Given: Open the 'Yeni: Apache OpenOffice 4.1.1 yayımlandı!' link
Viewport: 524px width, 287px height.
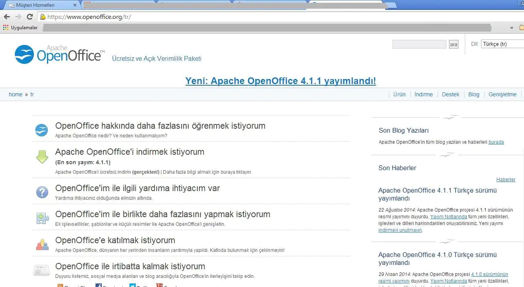Looking at the screenshot, I should (281, 81).
